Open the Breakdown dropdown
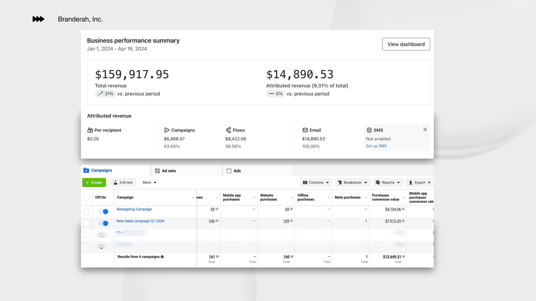 [353, 183]
